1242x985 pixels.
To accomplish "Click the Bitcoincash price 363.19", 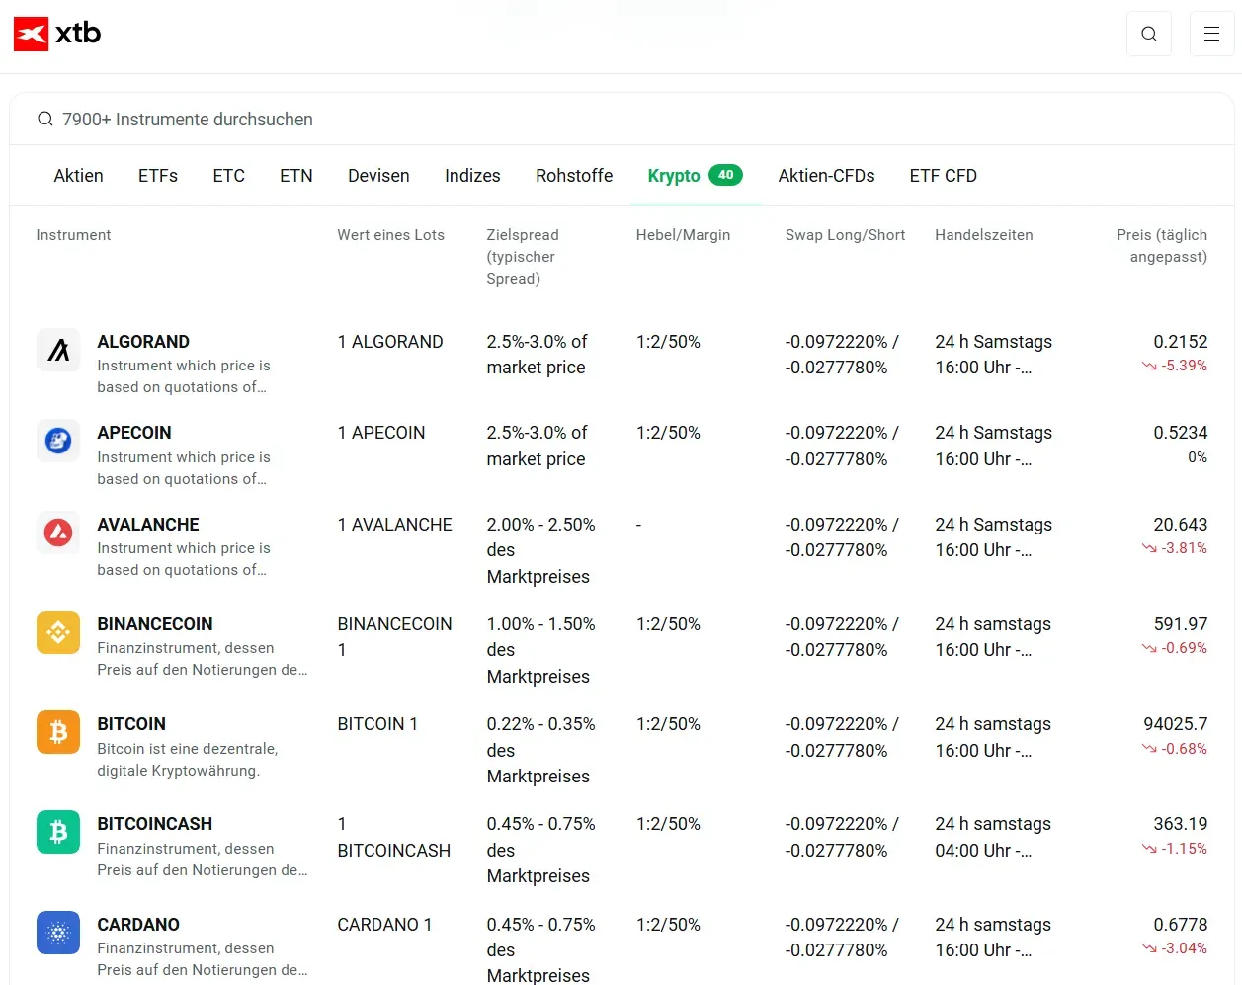I will (1181, 824).
